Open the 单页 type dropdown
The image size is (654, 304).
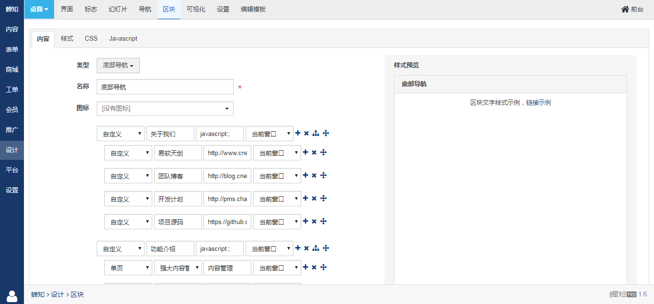pos(128,268)
